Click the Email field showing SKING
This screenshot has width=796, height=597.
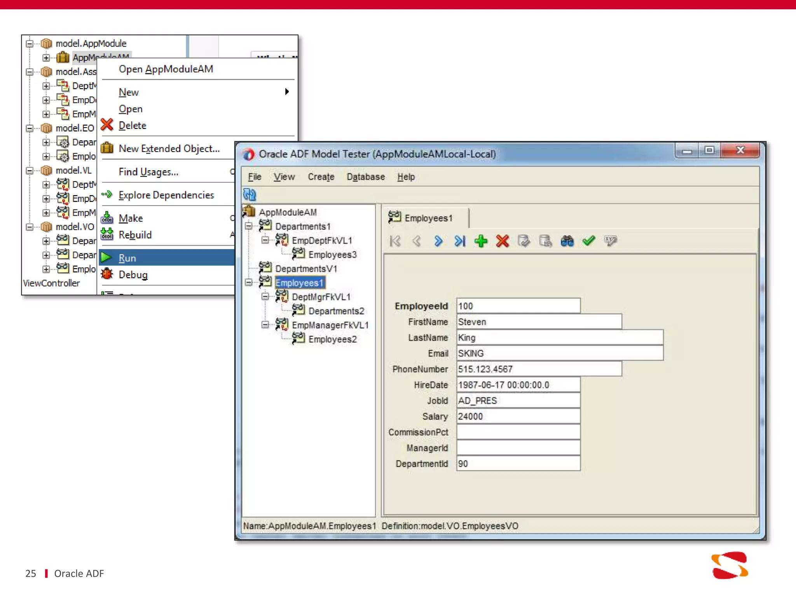(560, 353)
